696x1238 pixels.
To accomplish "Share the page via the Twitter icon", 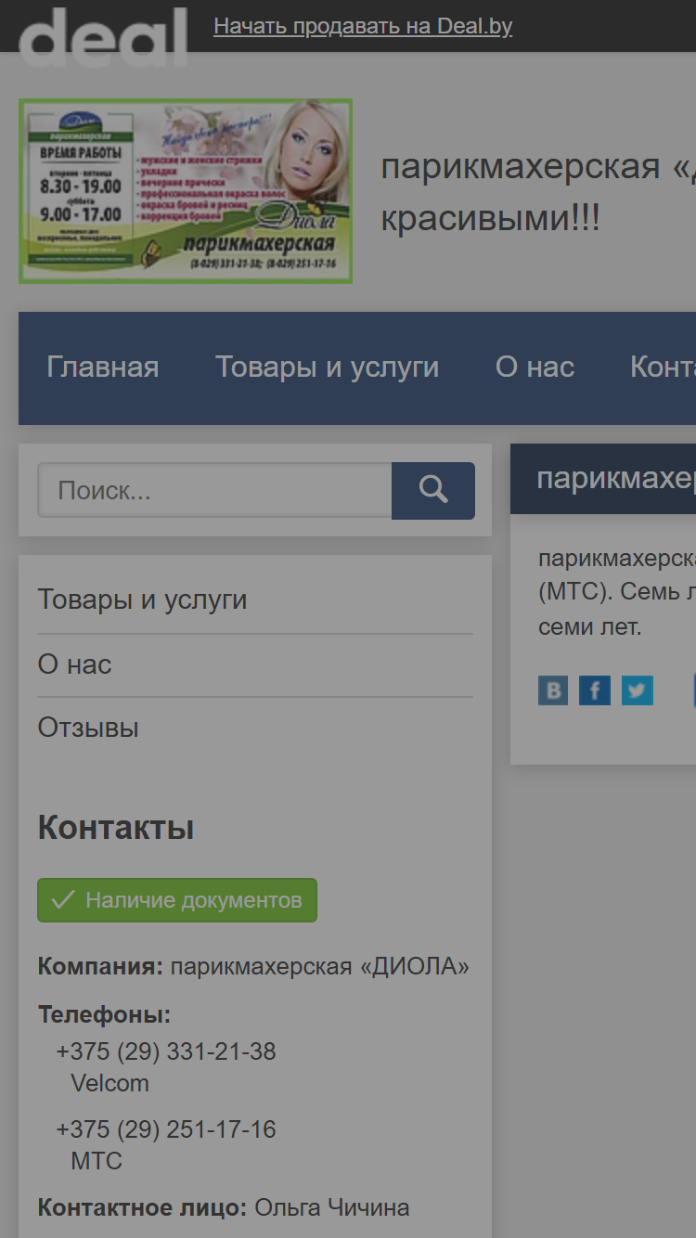I will (x=638, y=690).
